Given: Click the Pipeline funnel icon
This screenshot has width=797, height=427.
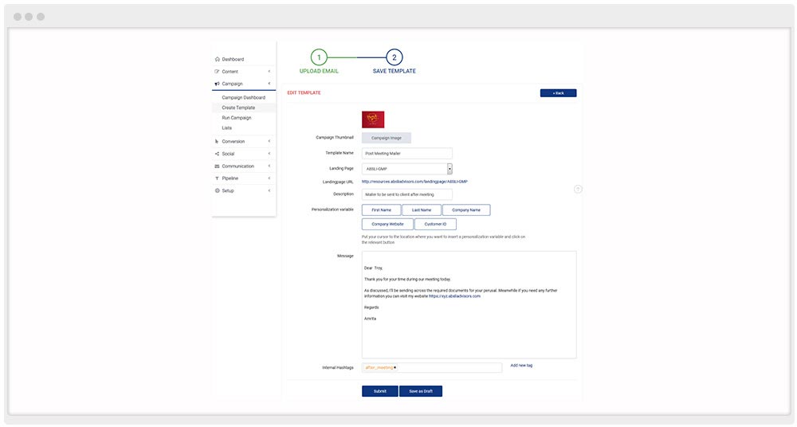Looking at the screenshot, I should pyautogui.click(x=217, y=178).
